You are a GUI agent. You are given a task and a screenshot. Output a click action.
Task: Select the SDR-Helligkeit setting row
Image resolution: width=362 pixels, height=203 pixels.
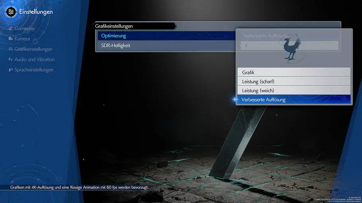point(167,46)
